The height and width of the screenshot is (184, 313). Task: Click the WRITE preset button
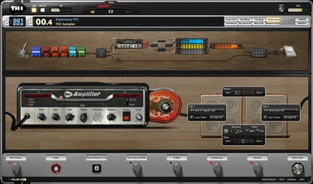tap(302, 20)
